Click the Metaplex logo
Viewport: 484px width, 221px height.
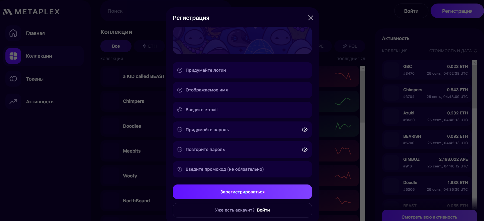(31, 12)
